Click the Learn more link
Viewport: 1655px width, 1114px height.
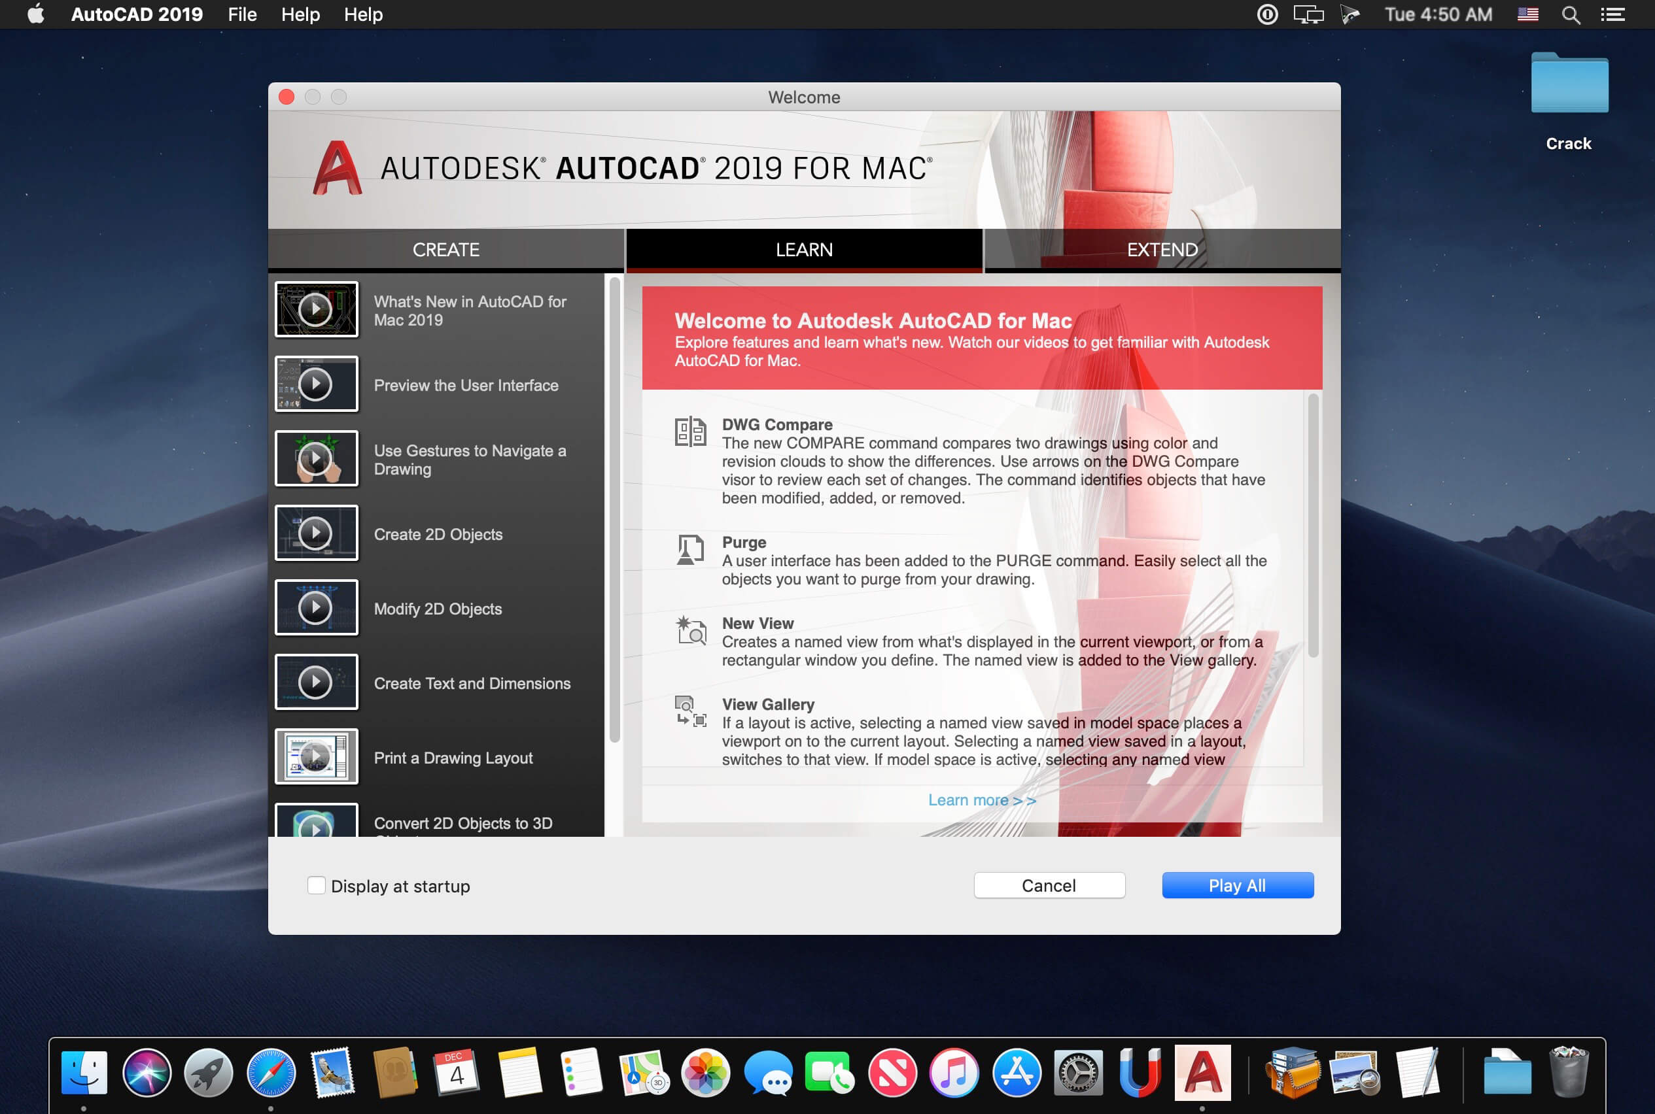pyautogui.click(x=981, y=800)
